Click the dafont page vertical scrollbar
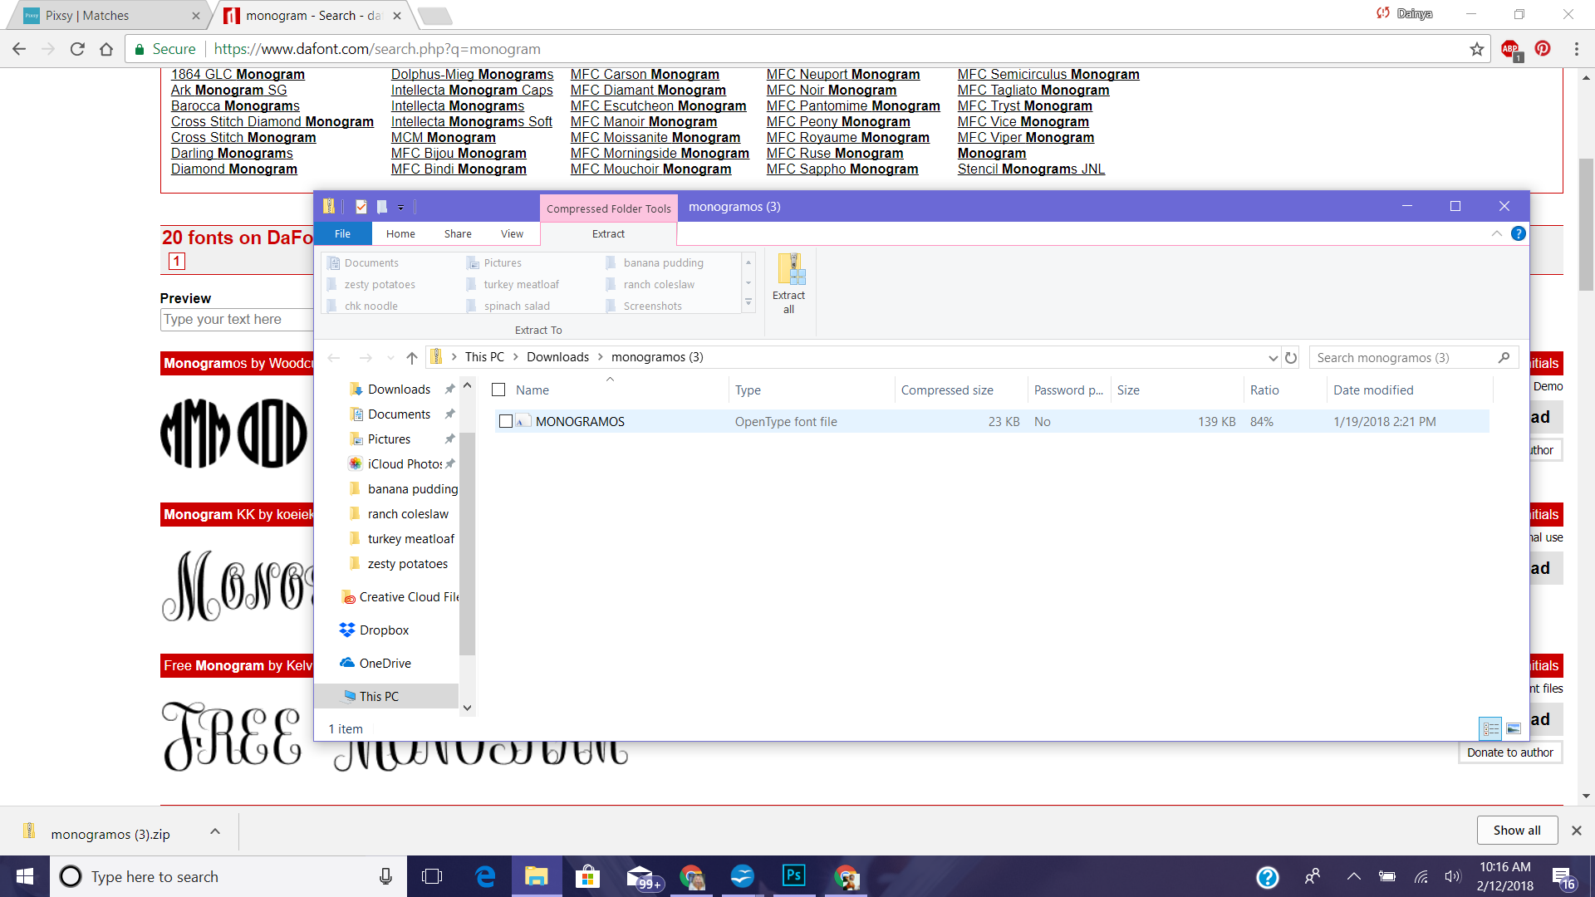Screen dimensions: 1595x897 click(1586, 224)
